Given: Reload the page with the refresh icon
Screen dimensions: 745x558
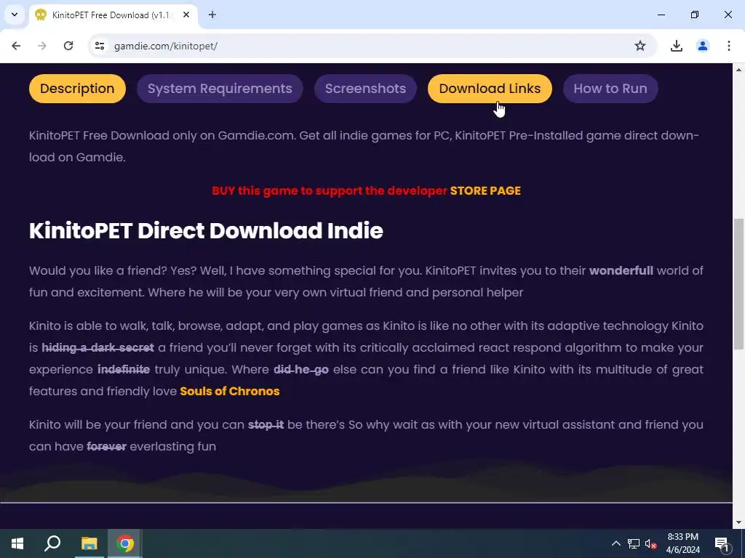Looking at the screenshot, I should pyautogui.click(x=68, y=46).
